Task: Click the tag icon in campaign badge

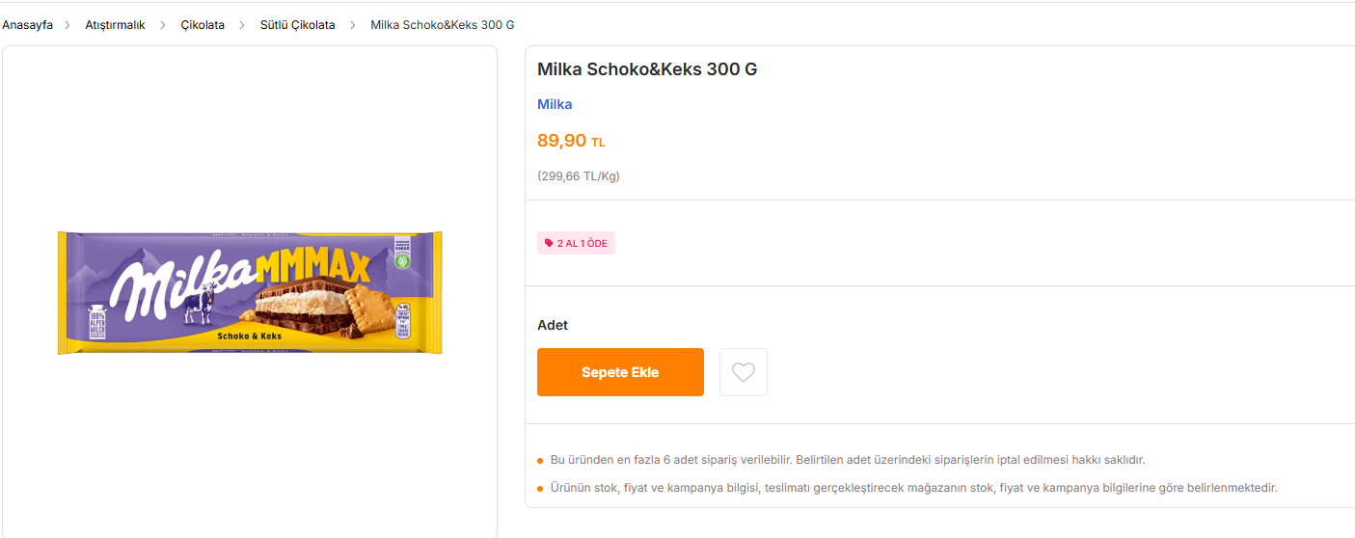Action: (549, 243)
